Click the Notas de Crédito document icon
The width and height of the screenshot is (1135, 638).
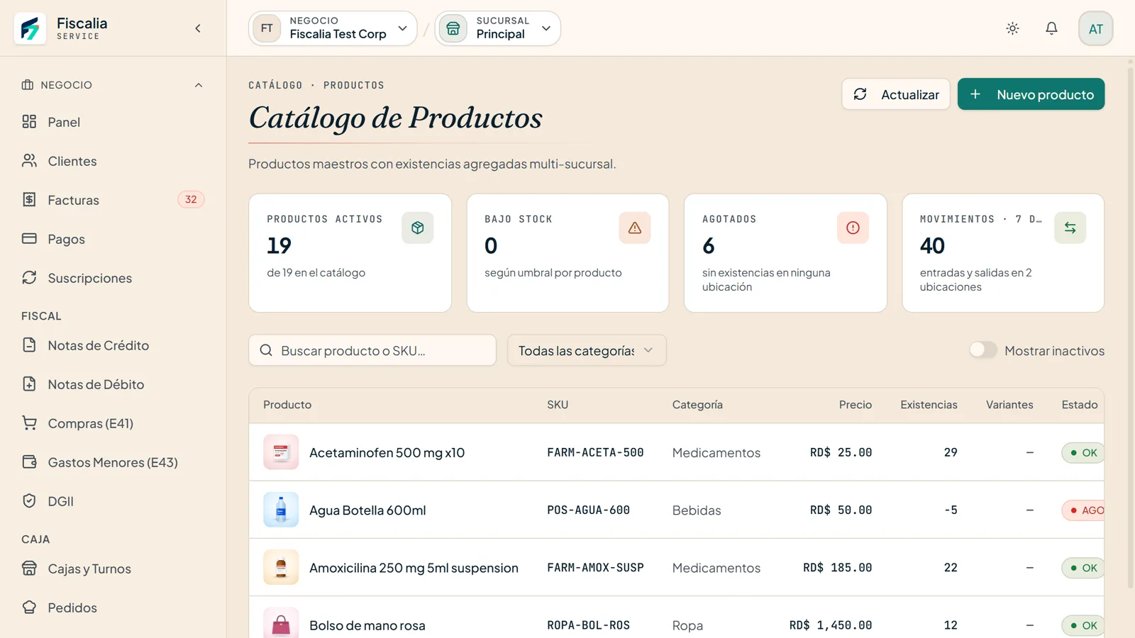(29, 345)
